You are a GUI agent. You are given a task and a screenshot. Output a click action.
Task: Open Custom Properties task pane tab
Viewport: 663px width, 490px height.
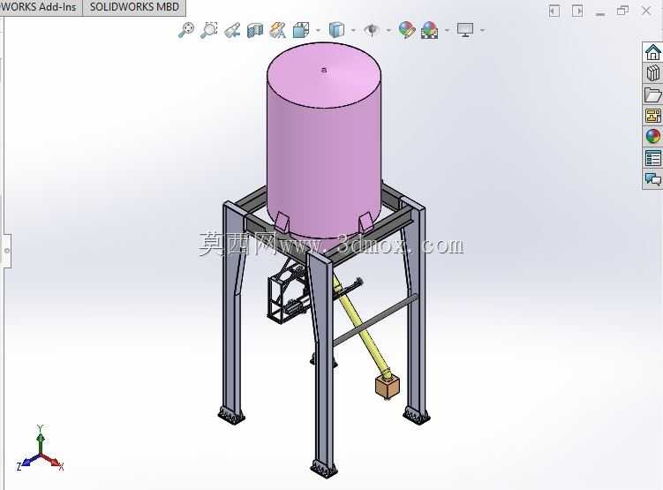coord(653,158)
